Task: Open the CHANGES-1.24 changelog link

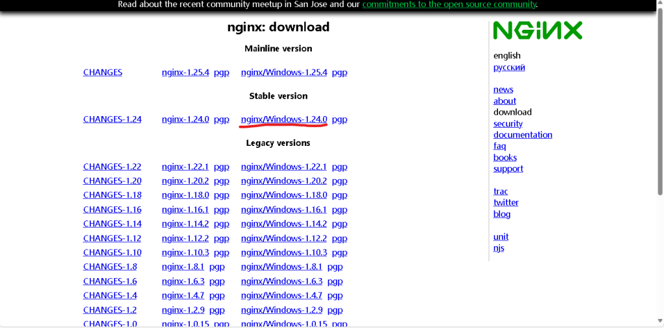Action: (x=112, y=119)
